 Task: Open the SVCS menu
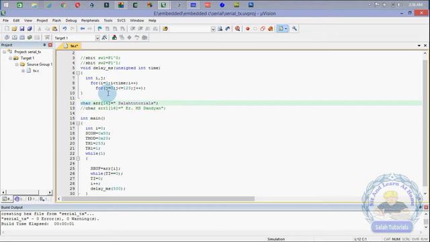[121, 21]
